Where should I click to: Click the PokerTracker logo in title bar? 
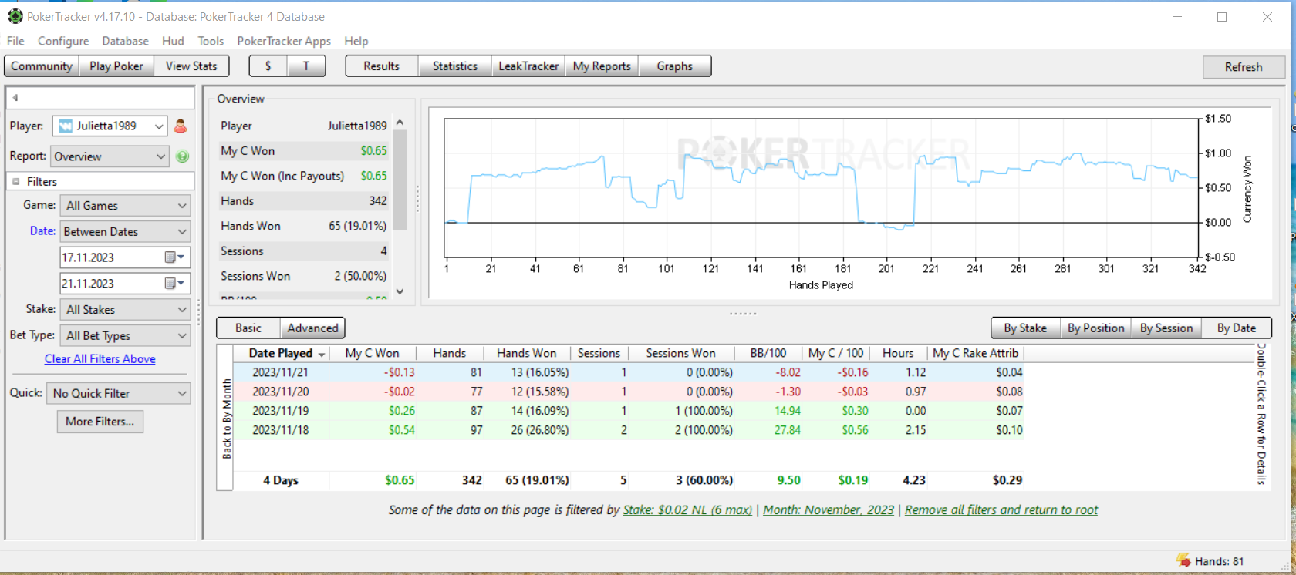point(15,16)
